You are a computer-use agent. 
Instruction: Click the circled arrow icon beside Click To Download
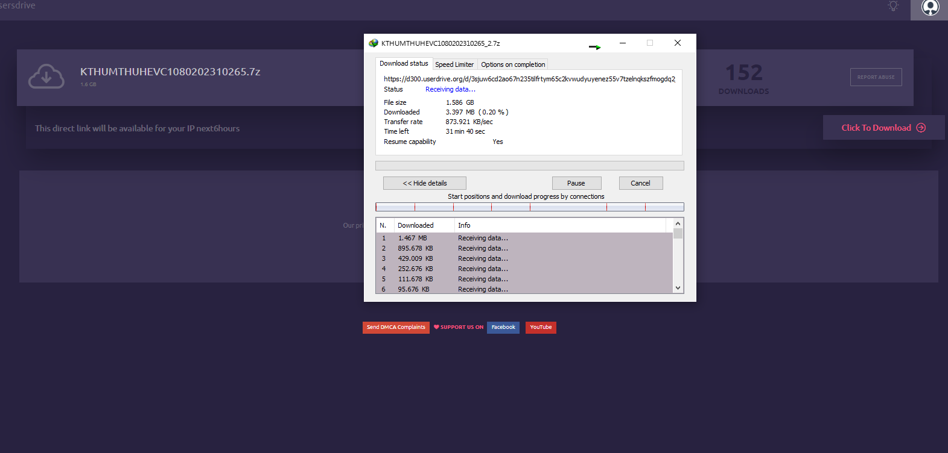(921, 128)
